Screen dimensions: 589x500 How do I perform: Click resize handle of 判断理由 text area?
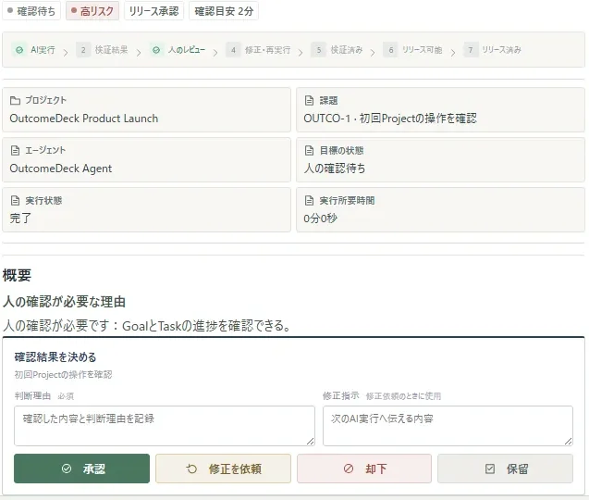pos(311,442)
